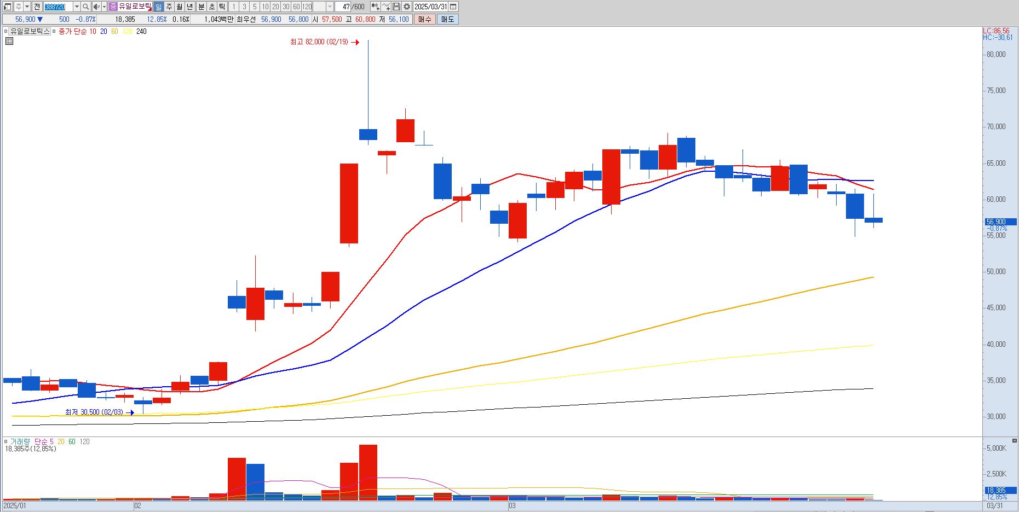Open the stock code search magnifier
This screenshot has width=1019, height=512.
[86, 7]
